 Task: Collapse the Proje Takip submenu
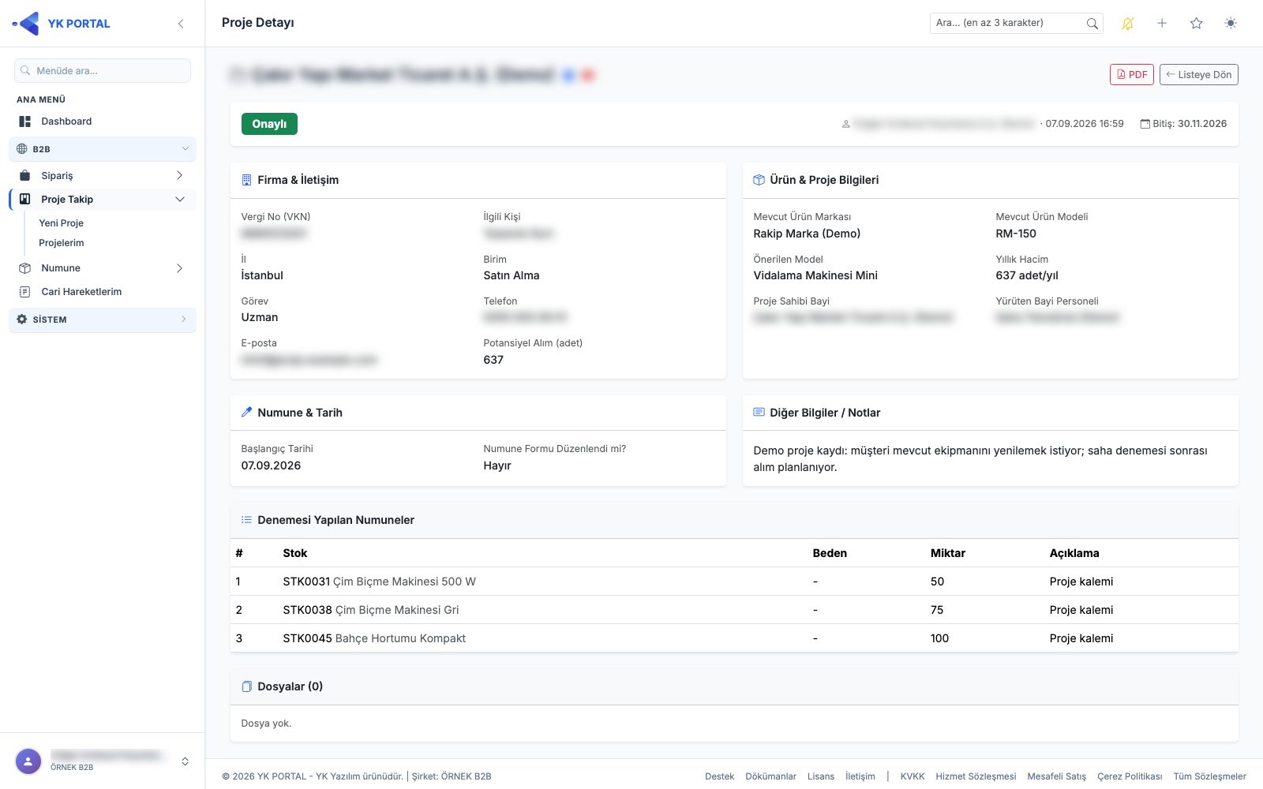(103, 200)
